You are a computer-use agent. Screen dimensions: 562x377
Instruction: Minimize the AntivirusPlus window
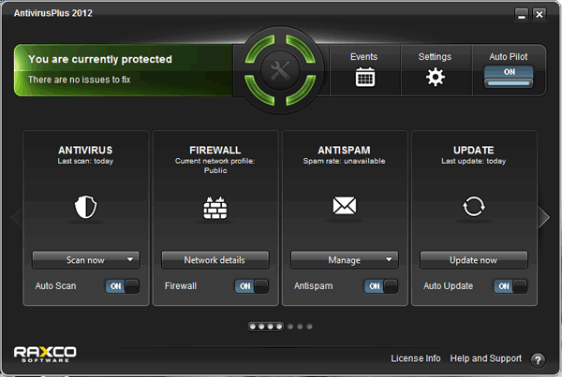tap(522, 15)
